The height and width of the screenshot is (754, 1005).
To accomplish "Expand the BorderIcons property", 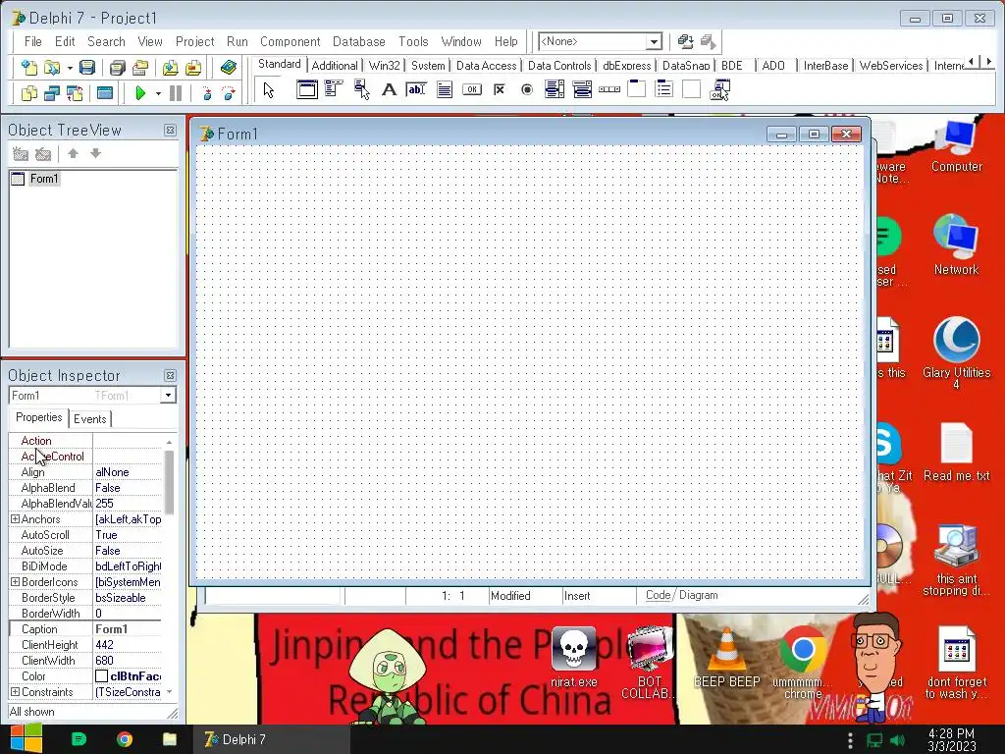I will coord(15,581).
